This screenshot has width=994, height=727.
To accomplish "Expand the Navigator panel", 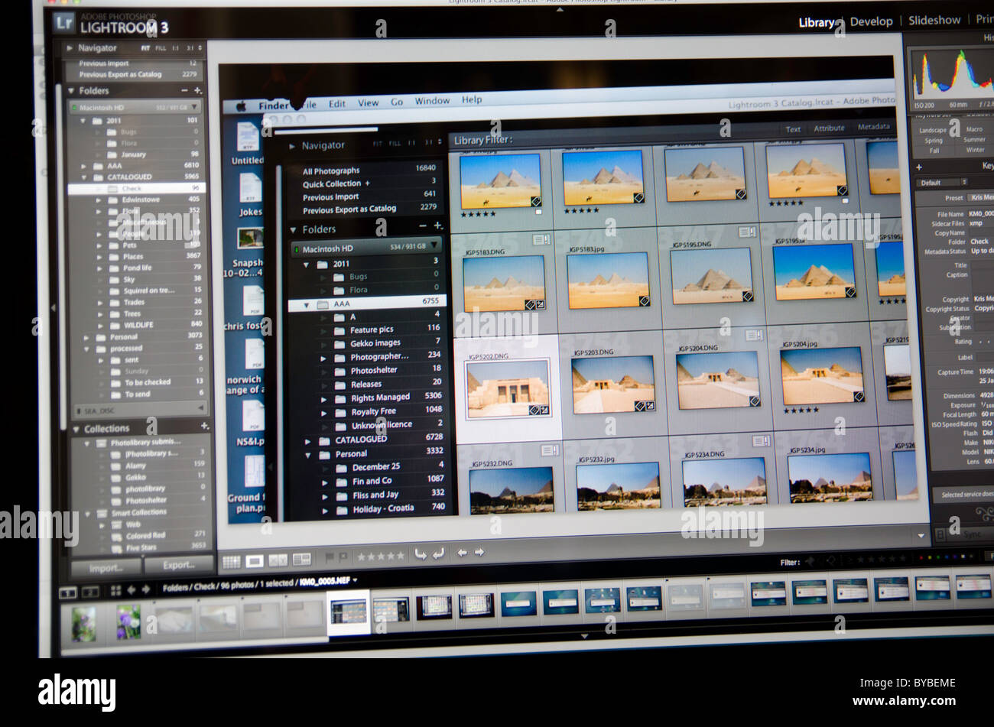I will pos(70,47).
